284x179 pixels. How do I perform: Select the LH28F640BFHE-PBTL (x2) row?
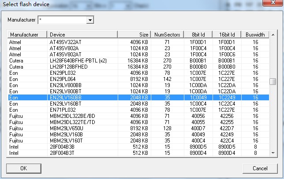(138, 61)
